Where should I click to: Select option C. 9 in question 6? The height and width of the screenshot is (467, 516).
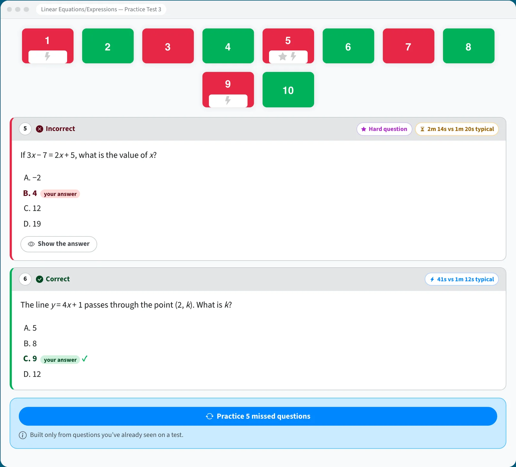point(30,359)
